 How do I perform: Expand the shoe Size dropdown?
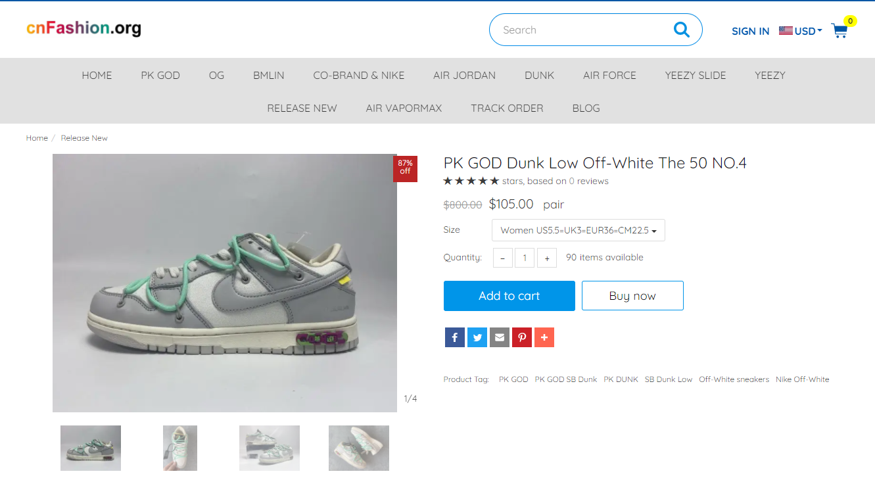pos(579,230)
